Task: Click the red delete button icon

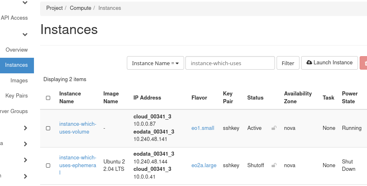Action: [364, 63]
